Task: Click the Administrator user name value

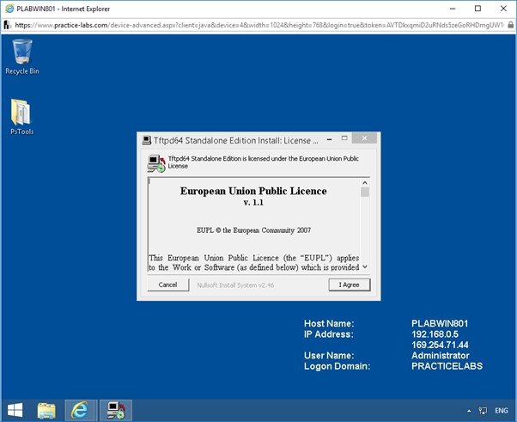Action: pyautogui.click(x=441, y=355)
